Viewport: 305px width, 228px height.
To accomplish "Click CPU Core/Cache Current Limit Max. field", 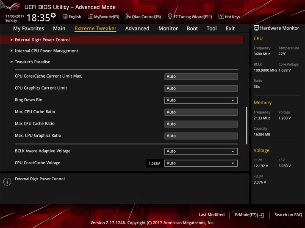I will [201, 76].
